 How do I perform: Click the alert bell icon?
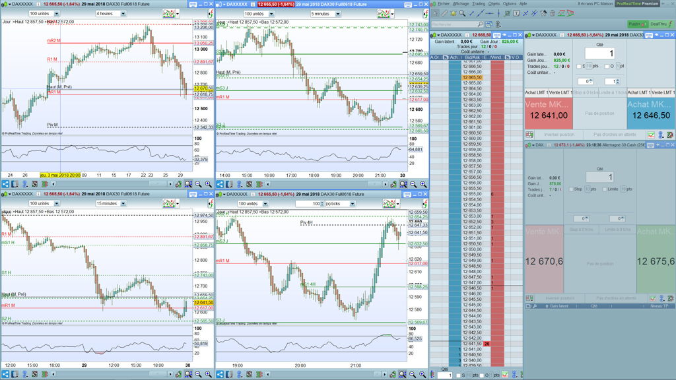click(x=453, y=13)
